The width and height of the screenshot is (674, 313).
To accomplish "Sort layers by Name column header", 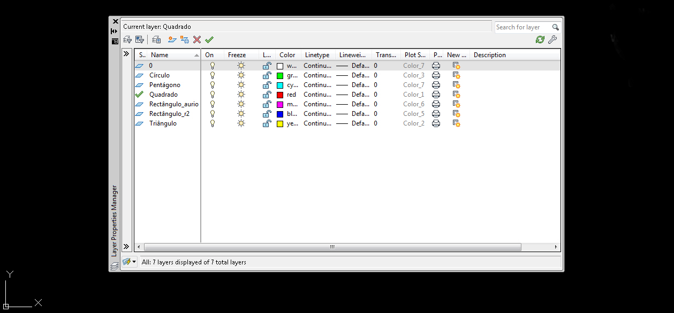I will point(174,55).
